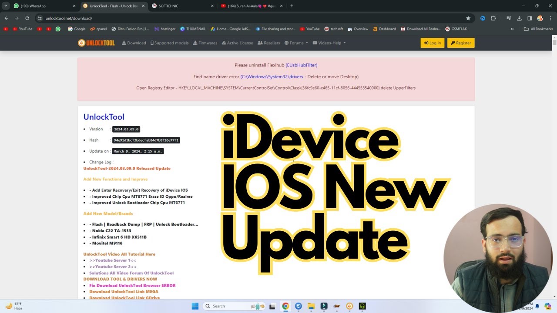The image size is (557, 313).
Task: Open cpanel bookmark
Action: tap(98, 29)
